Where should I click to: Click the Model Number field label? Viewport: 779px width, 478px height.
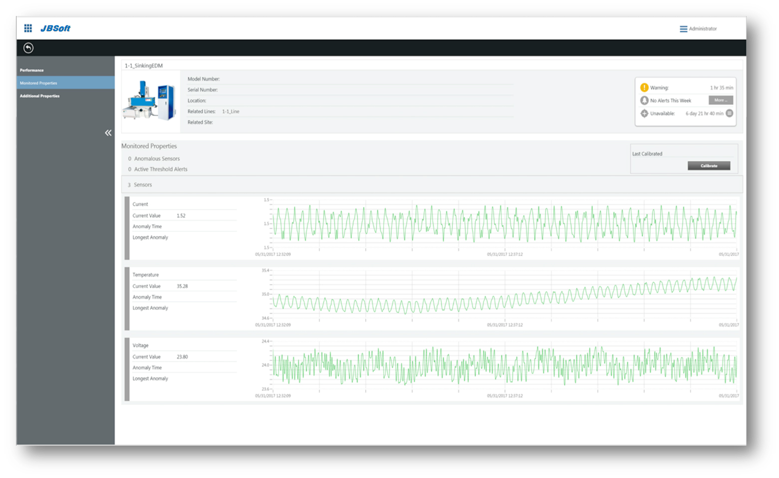click(x=204, y=79)
